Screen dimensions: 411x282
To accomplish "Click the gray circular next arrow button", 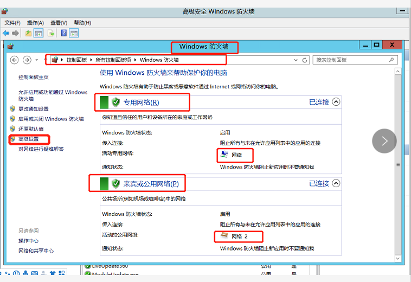I will (384, 141).
